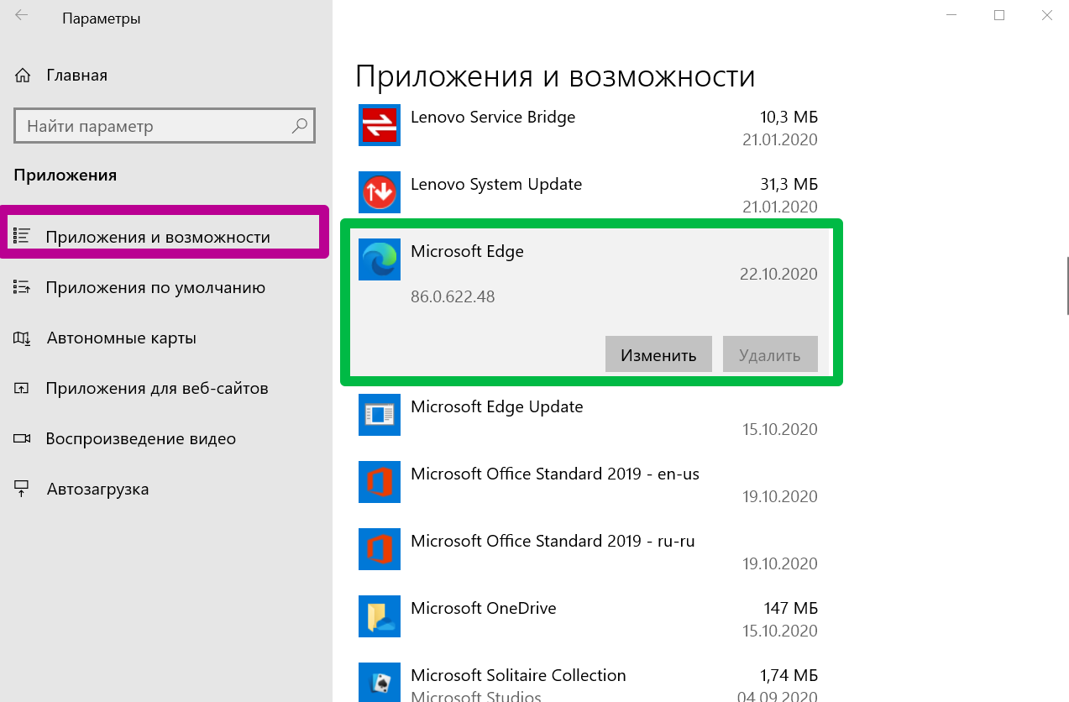Click the search magnifier icon

[299, 127]
